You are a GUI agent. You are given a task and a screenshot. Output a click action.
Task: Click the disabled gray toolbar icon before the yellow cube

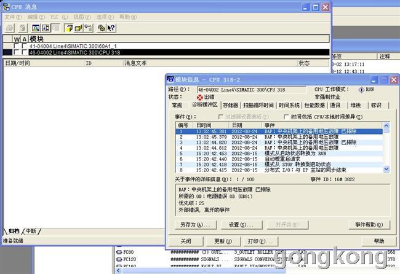pos(55,28)
